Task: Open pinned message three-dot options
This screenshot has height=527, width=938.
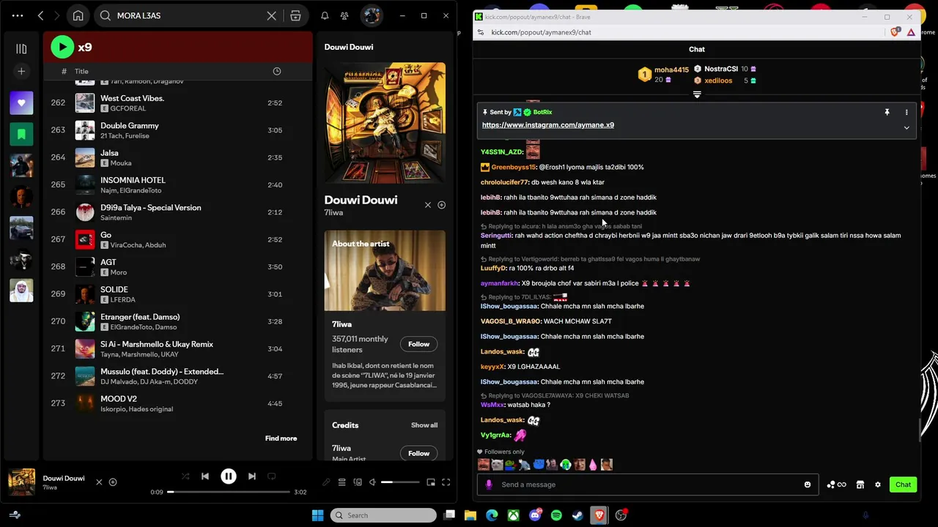Action: (x=906, y=112)
